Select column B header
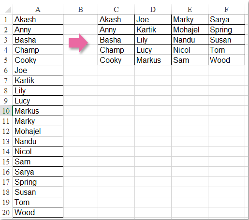Viewport: 249px width, 220px height. 80,10
